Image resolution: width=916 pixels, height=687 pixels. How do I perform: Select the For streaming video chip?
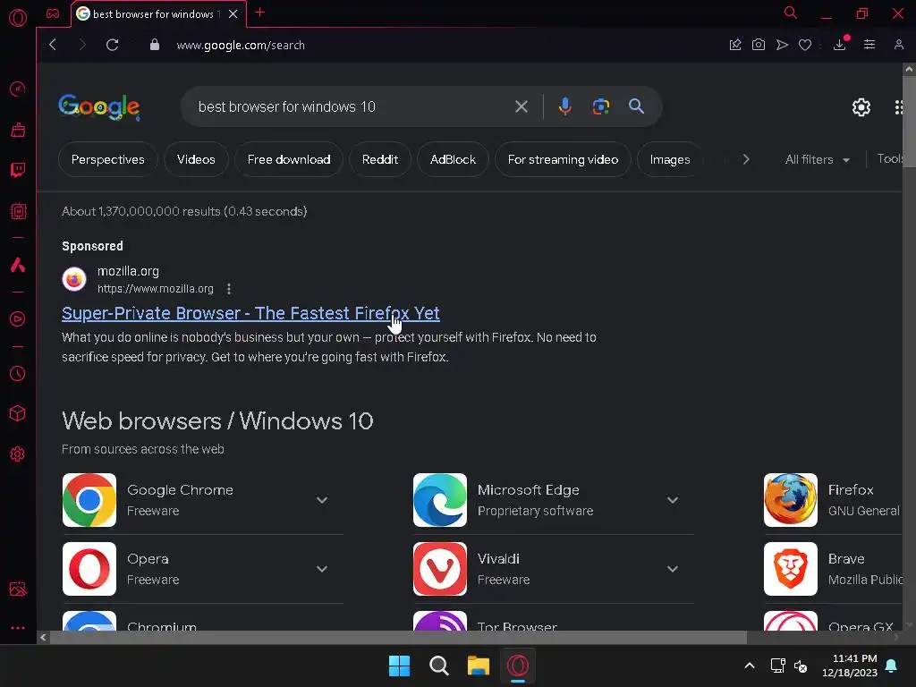point(563,159)
